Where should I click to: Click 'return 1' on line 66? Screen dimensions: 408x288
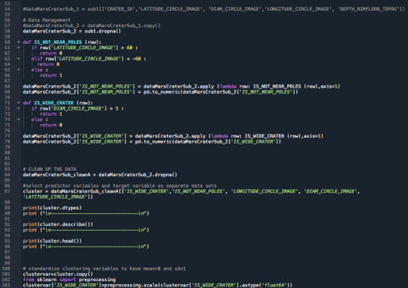[x=51, y=76]
